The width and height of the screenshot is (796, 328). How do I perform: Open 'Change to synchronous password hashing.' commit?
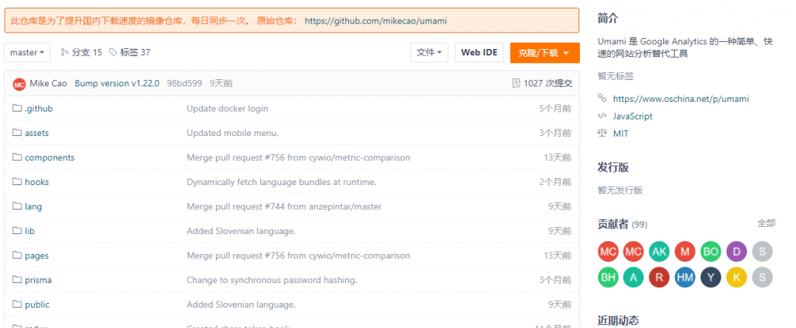pos(271,280)
